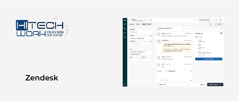Screen dimensions: 239x101
Task: Open the Assignee dropdown
Action: coord(141,39)
